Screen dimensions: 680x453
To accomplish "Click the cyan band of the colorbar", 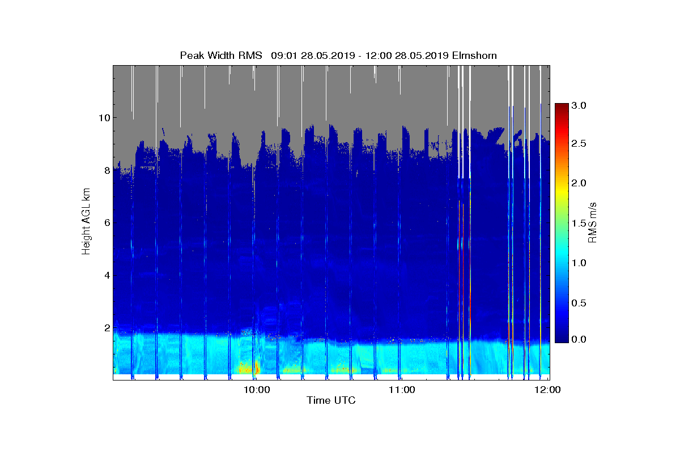I will pos(562,255).
